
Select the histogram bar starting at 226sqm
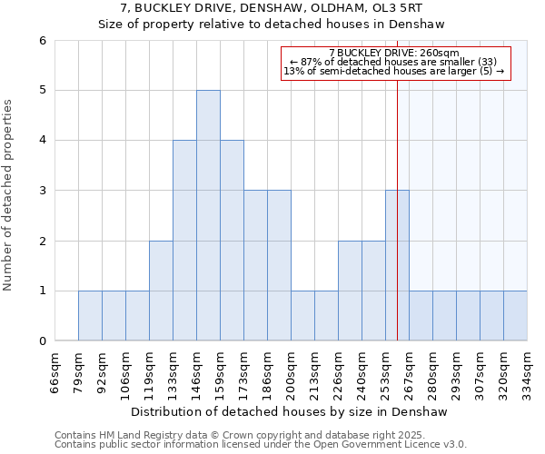click(350, 291)
